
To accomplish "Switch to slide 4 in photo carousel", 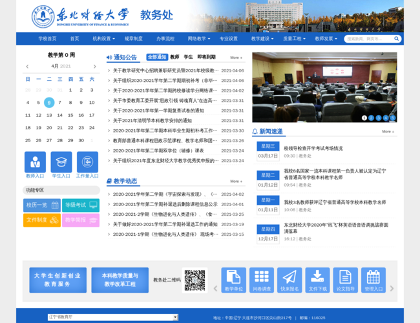I will click(x=386, y=118).
